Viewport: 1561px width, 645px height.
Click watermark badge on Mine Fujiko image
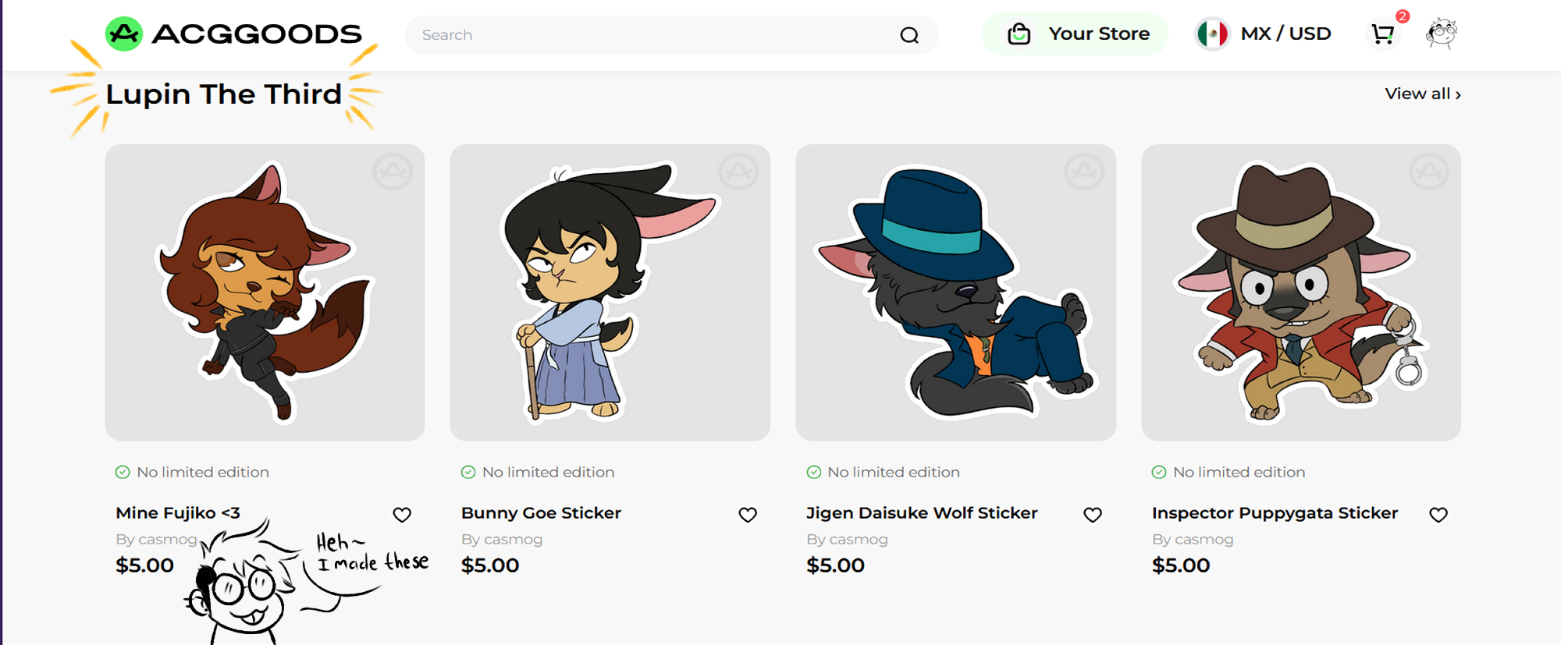(393, 172)
